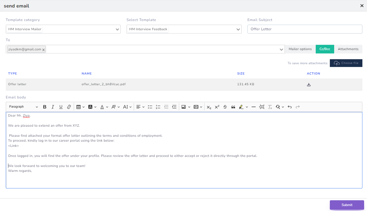Undo the last edit in the email body
The width and height of the screenshot is (367, 211).
290,107
